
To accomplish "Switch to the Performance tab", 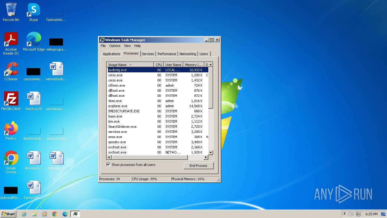I will point(167,54).
